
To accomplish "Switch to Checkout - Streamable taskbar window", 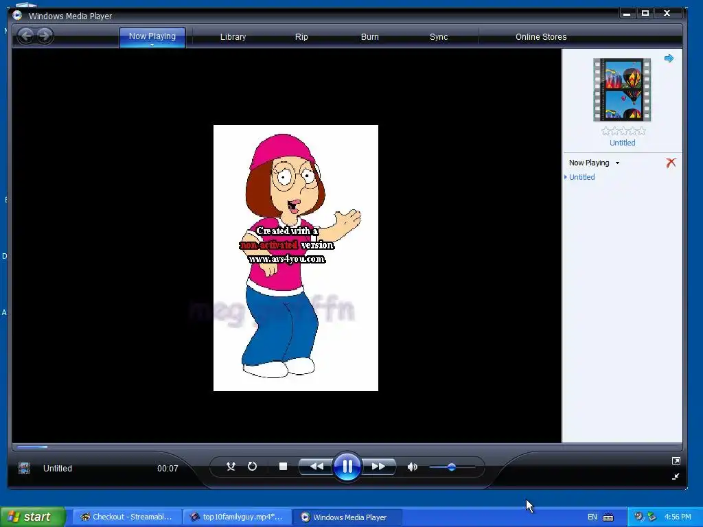I will [127, 517].
